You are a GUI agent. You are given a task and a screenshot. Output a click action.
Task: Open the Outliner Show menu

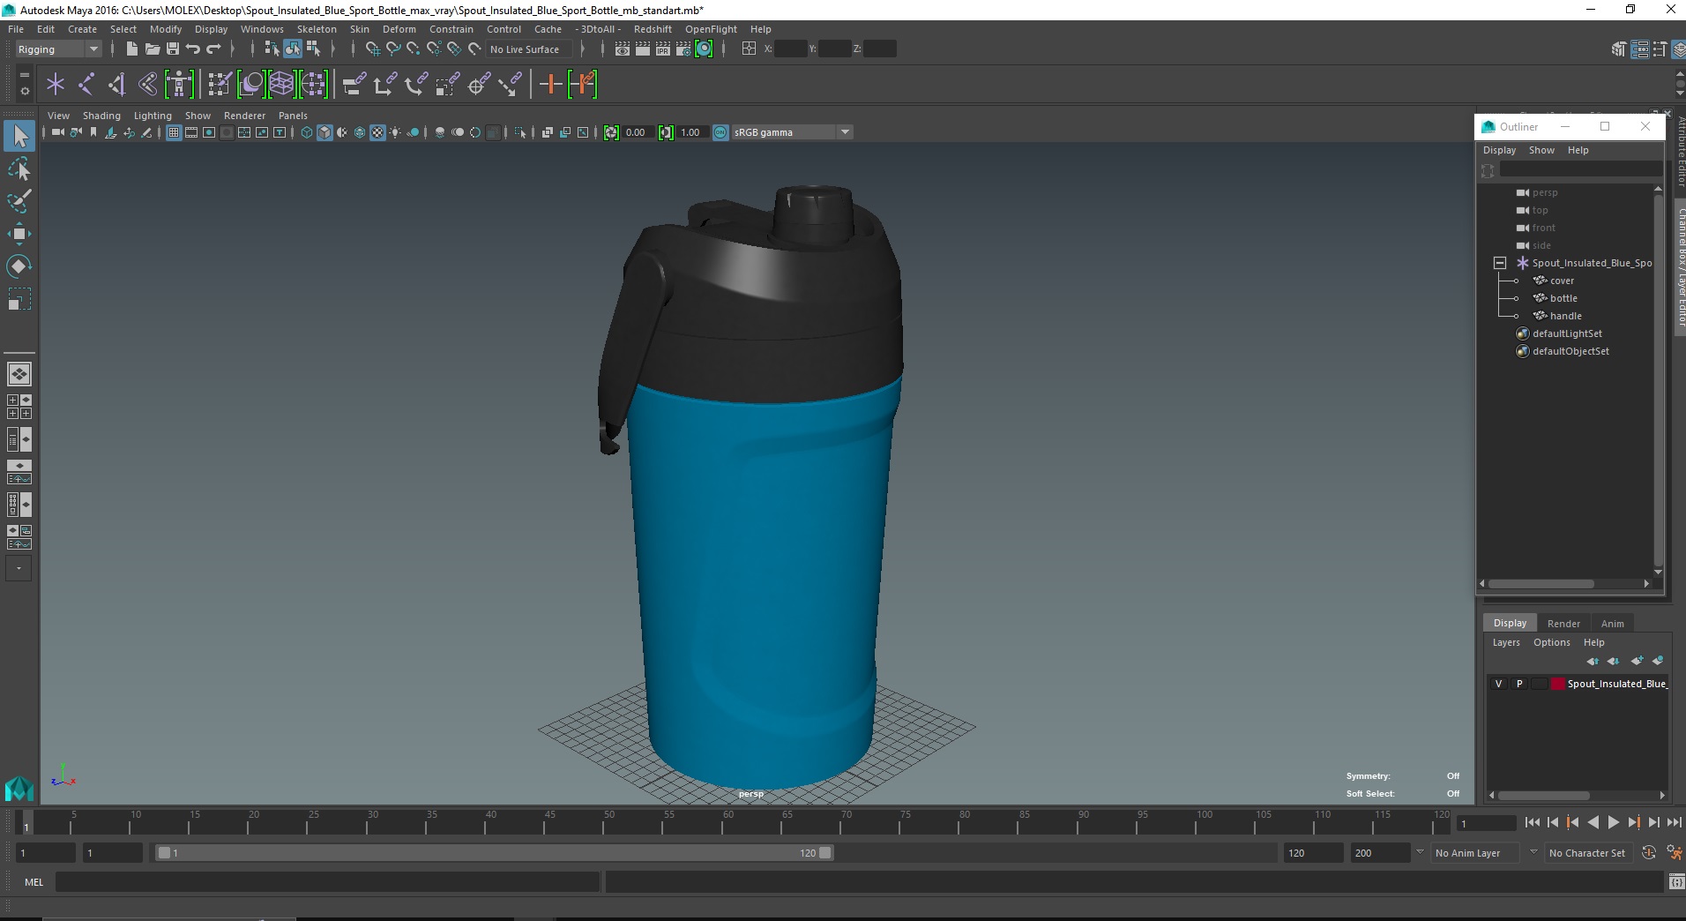click(1541, 150)
